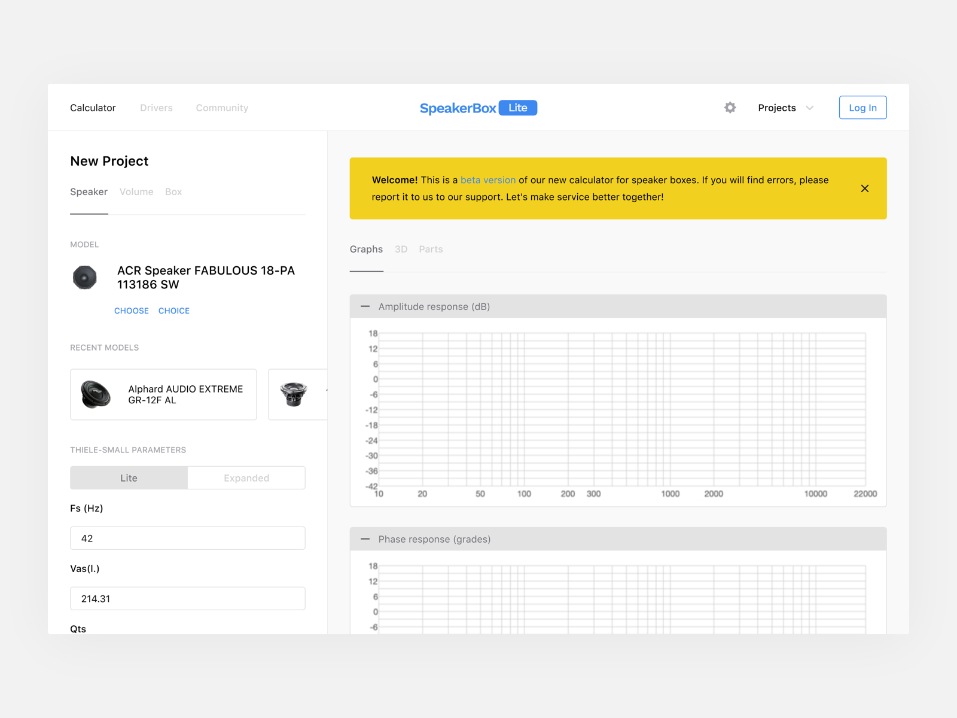The image size is (957, 718).
Task: Switch parameters to Expanded mode
Action: pos(246,478)
